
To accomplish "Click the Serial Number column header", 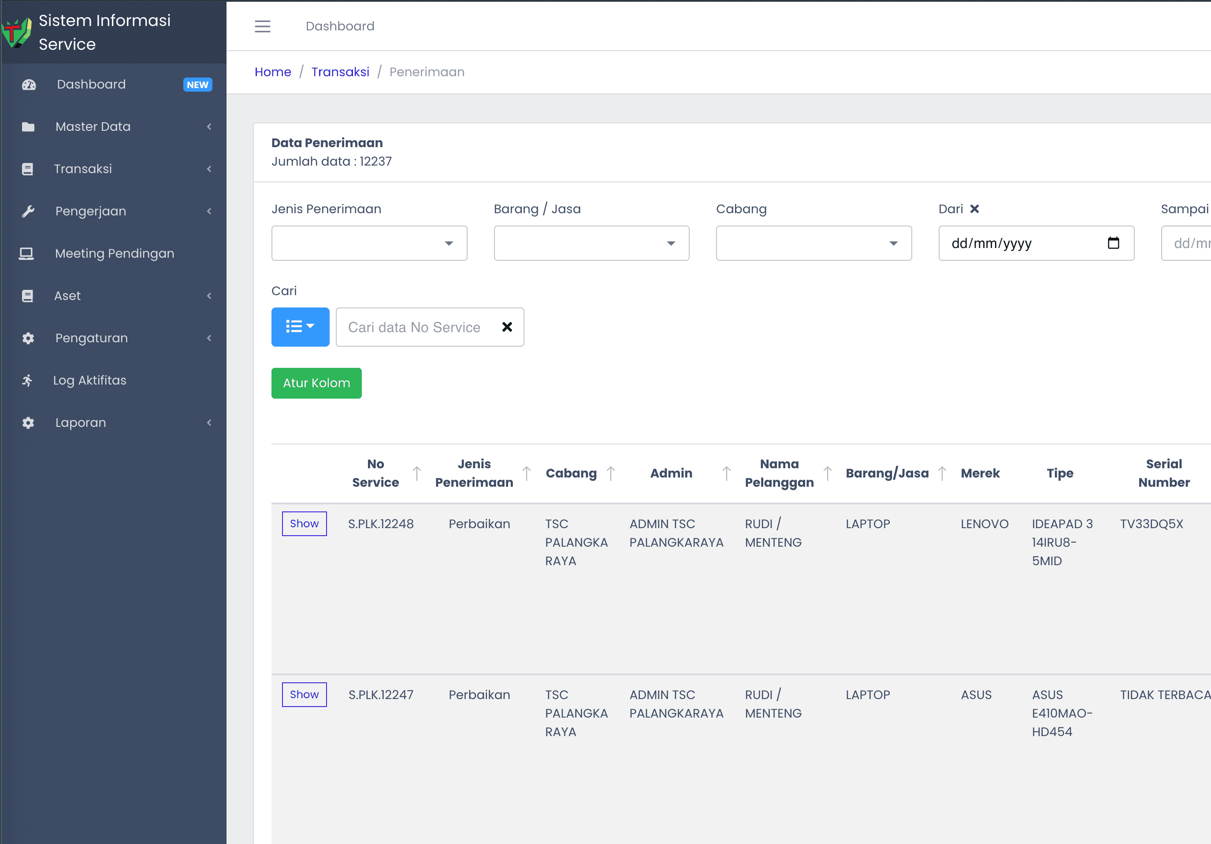I will point(1164,474).
